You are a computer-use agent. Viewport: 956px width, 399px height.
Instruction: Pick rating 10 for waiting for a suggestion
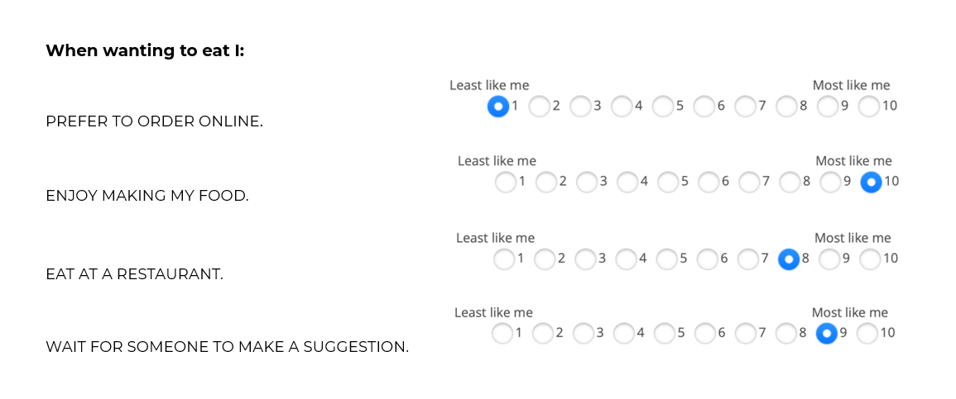tap(867, 334)
